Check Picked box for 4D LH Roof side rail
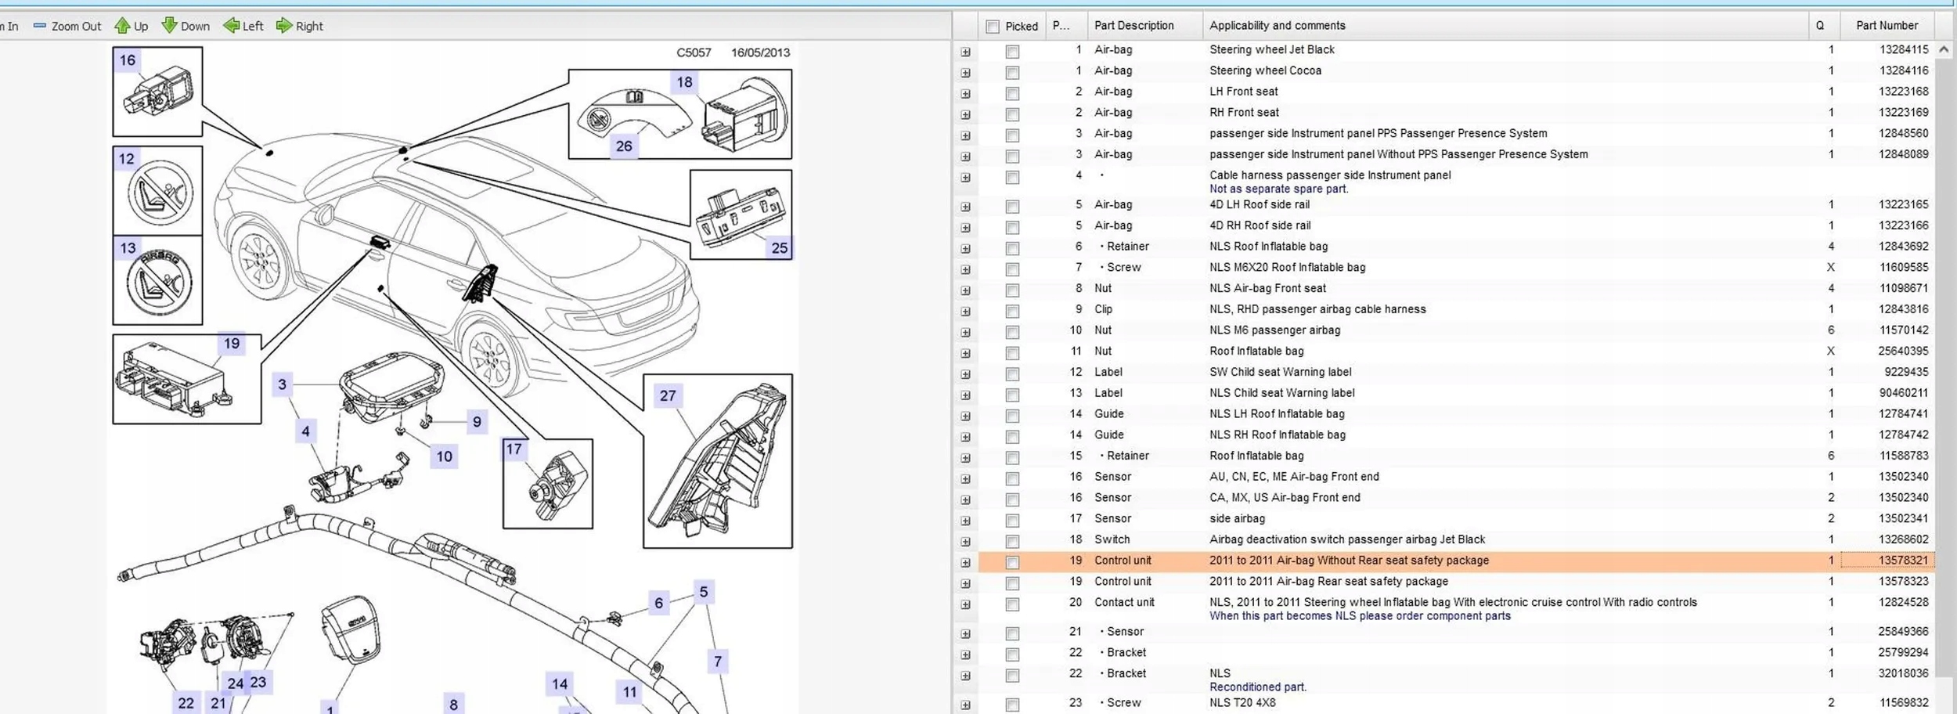Image resolution: width=1957 pixels, height=714 pixels. click(x=1012, y=207)
